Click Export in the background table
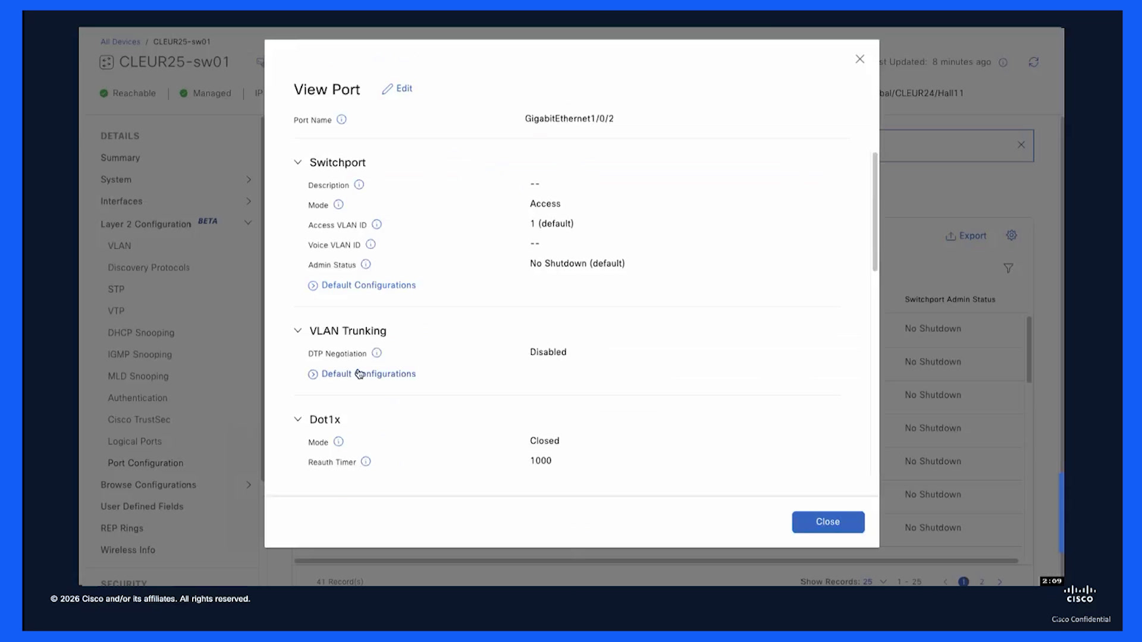1142x642 pixels. tap(966, 236)
